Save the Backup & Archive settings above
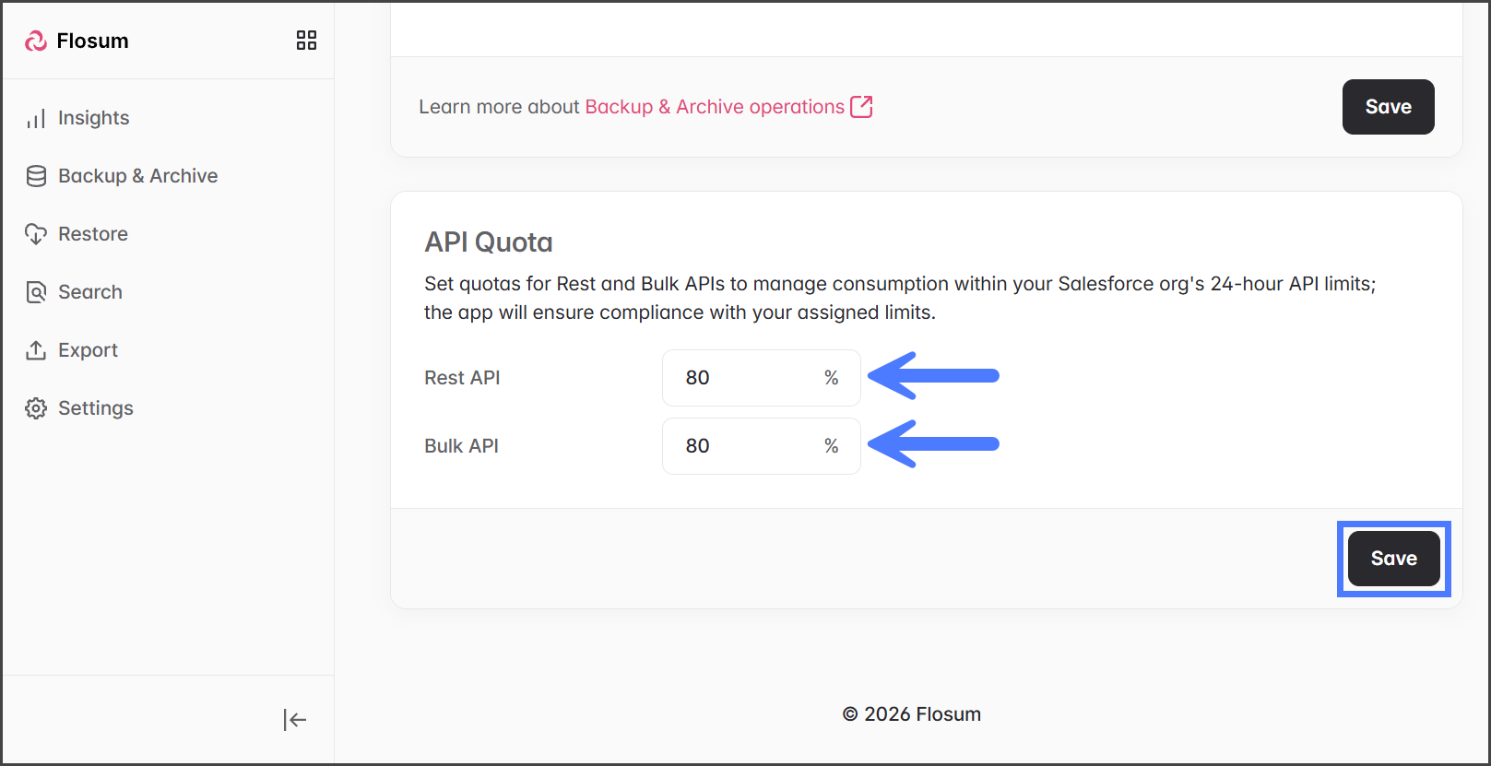The image size is (1491, 766). tap(1388, 107)
